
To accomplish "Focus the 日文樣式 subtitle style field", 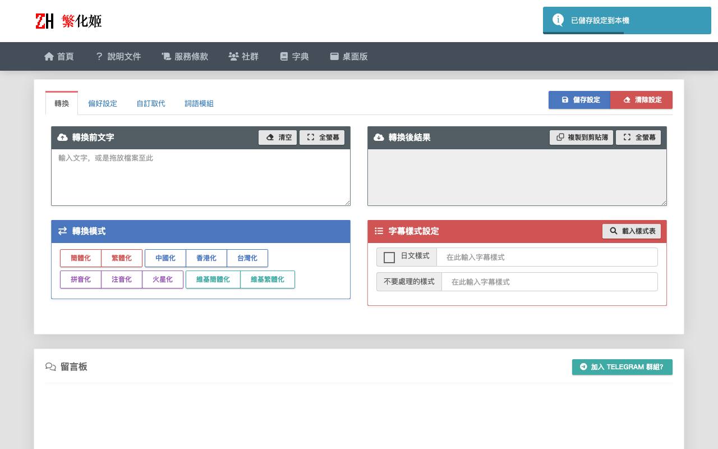I will point(547,257).
